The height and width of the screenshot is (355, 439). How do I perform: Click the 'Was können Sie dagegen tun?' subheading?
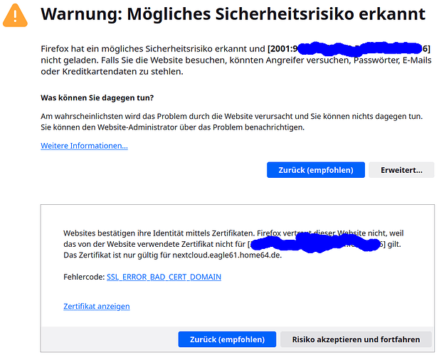tap(97, 97)
